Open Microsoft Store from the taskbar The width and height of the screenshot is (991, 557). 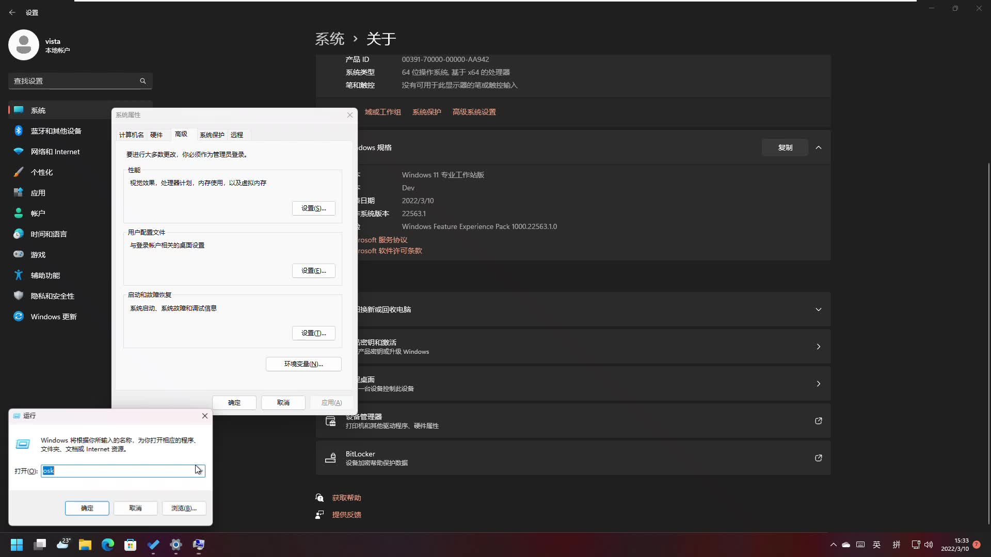(x=131, y=545)
